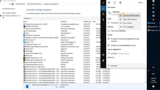Open View local services setting

[118, 31]
